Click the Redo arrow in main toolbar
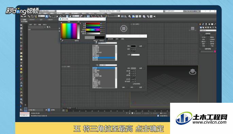233x134 pixels. click(25, 16)
